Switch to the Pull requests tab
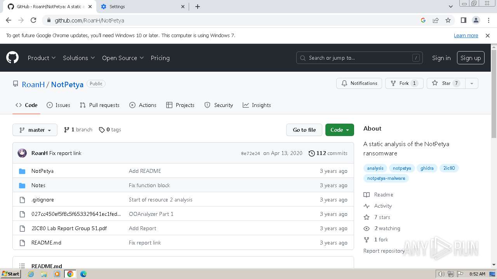This screenshot has width=497, height=279. pos(99,105)
